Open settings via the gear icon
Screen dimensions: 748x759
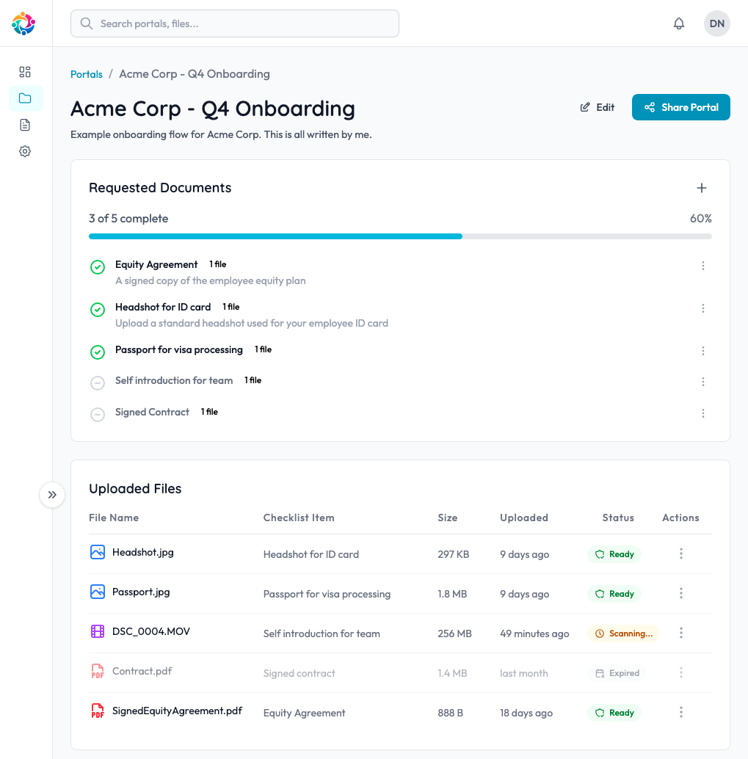24,151
